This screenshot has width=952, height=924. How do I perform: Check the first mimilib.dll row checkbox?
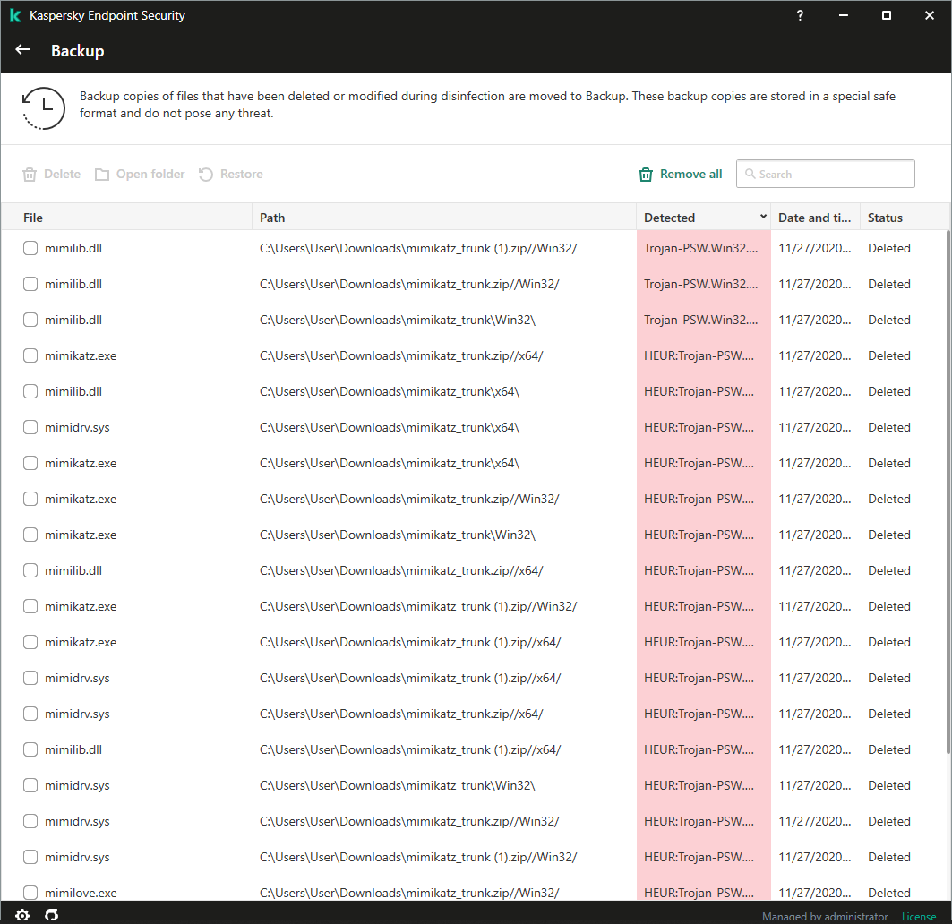click(30, 248)
